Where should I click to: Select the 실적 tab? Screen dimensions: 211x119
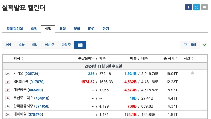(x=48, y=29)
